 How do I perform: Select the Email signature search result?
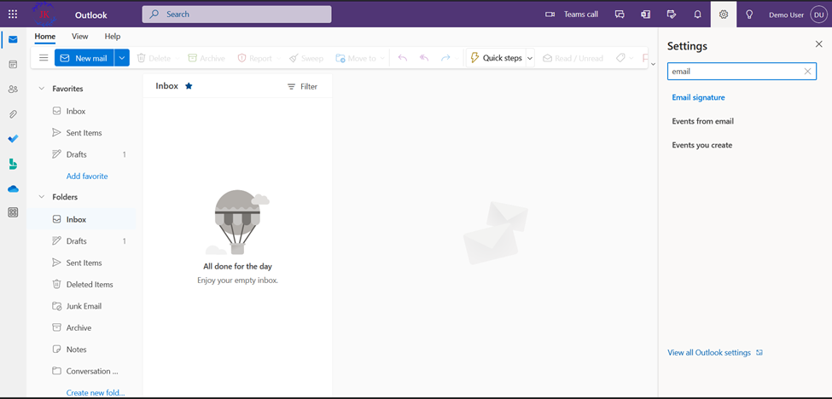[698, 97]
